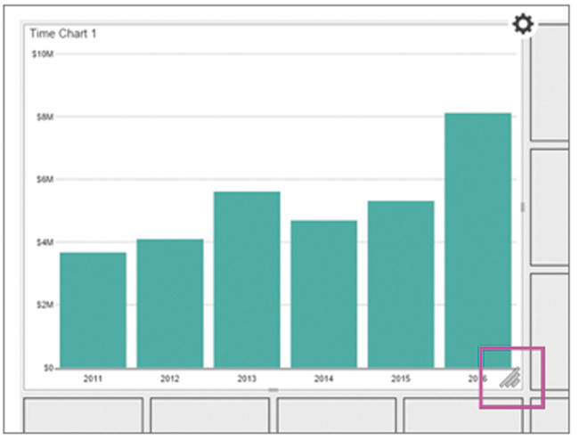
Task: Click the bottom edge resize grip of chart
Action: pos(273,391)
